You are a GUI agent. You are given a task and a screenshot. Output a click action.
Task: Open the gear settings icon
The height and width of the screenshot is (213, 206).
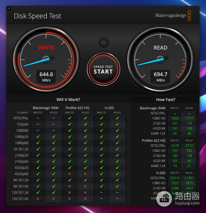[x=104, y=43]
